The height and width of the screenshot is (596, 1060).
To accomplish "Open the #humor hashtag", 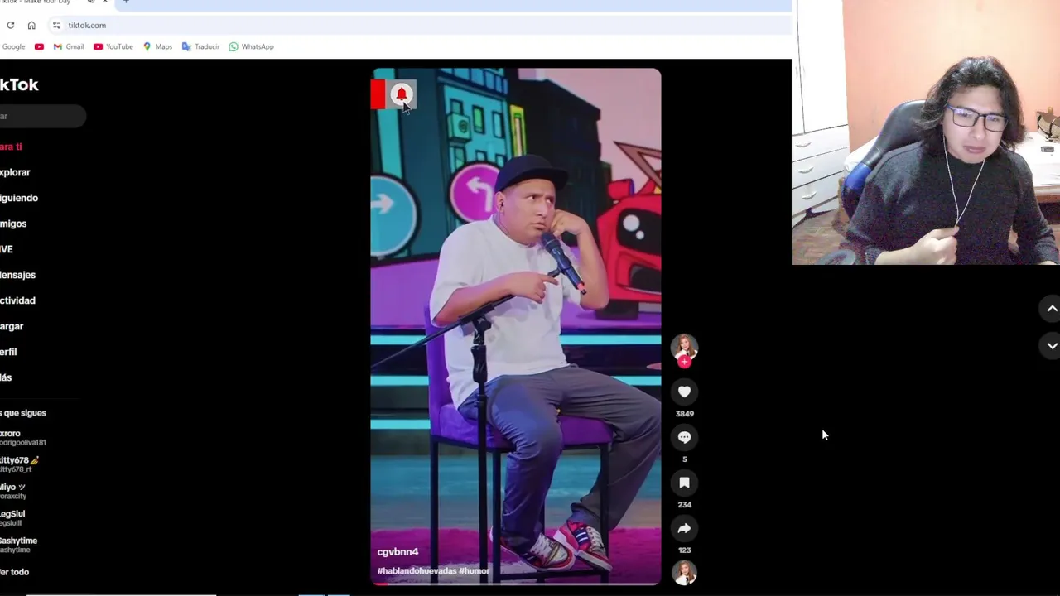I will (x=475, y=571).
